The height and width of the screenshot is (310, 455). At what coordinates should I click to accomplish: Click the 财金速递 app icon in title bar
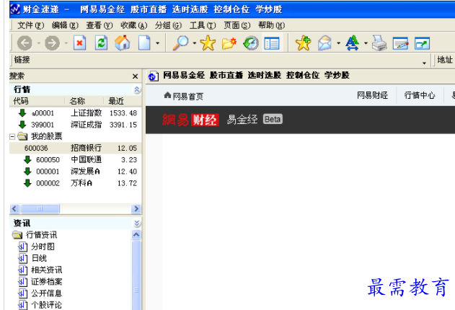pos(15,9)
